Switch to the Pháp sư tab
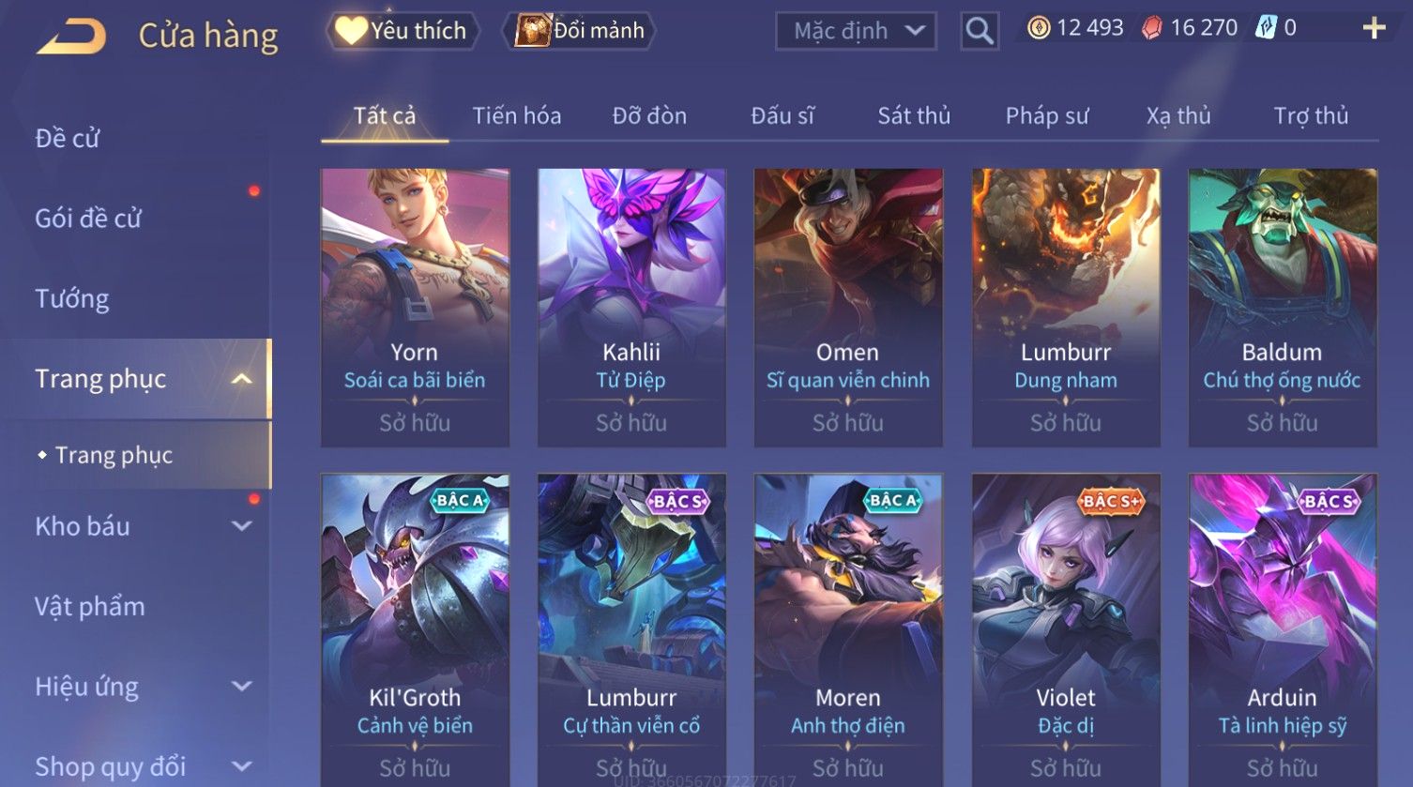This screenshot has width=1413, height=787. coord(1047,115)
